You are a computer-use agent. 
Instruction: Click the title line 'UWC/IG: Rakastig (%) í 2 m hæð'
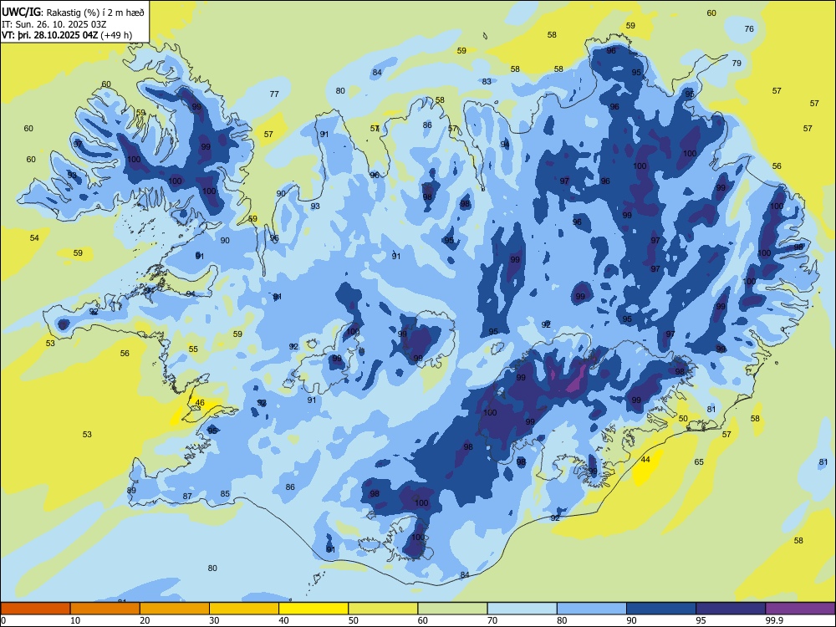pos(73,12)
